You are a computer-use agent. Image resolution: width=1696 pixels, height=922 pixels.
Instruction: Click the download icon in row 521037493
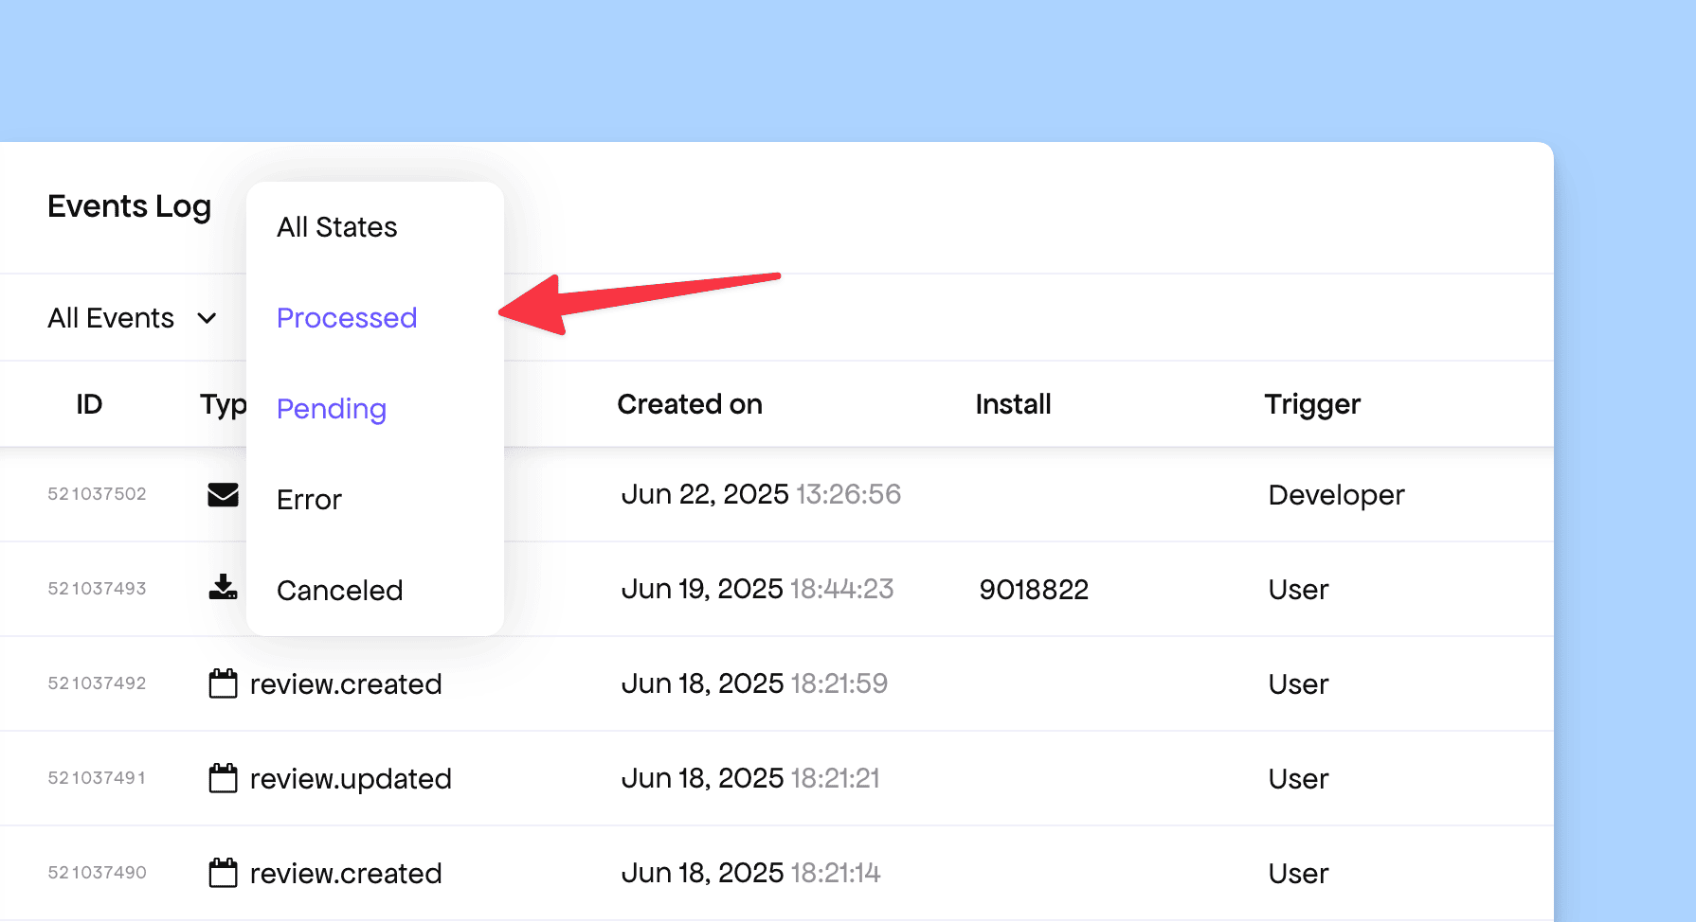tap(223, 588)
